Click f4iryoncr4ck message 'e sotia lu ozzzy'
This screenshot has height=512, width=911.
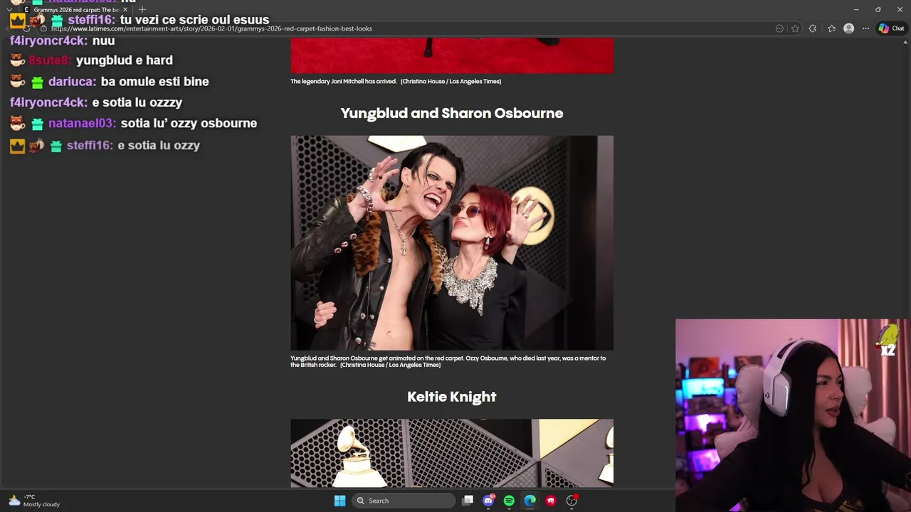(x=137, y=102)
